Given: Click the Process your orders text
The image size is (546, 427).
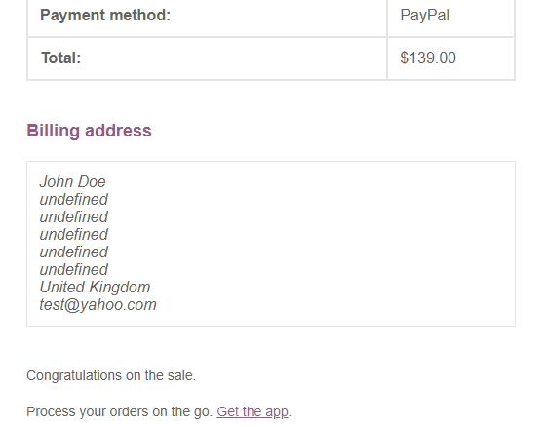Looking at the screenshot, I should (x=119, y=411).
